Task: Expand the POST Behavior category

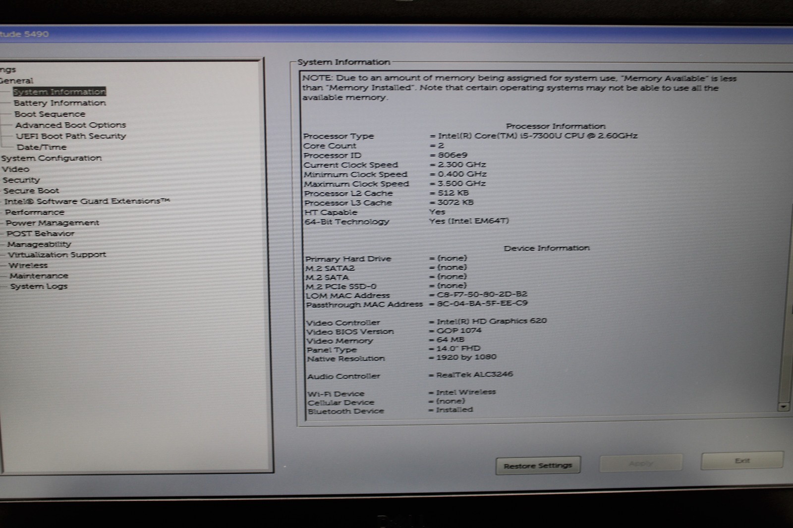Action: pos(40,233)
